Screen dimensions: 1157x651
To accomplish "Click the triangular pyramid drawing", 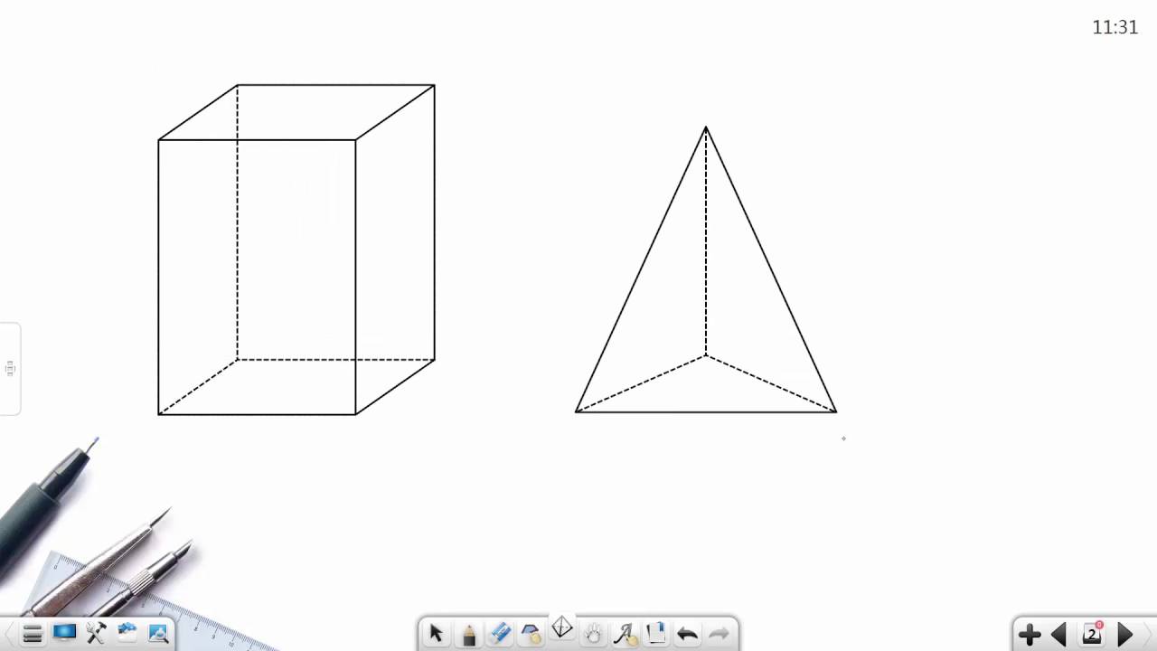I will click(706, 269).
